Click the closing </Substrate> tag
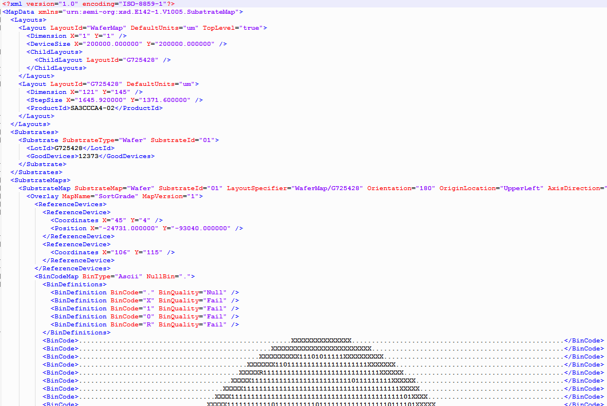 coord(42,164)
